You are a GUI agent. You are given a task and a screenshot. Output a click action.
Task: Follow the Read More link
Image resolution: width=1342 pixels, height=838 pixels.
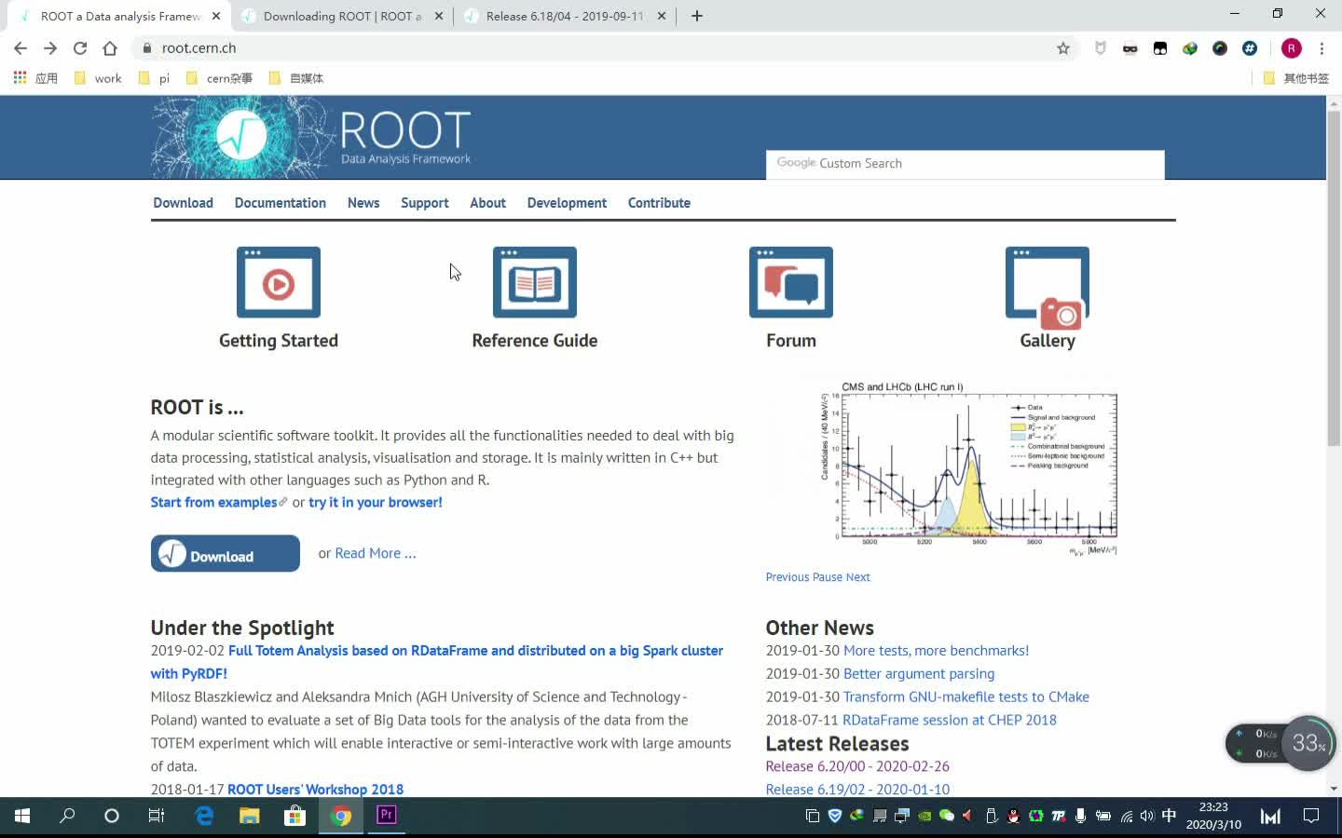tap(376, 553)
